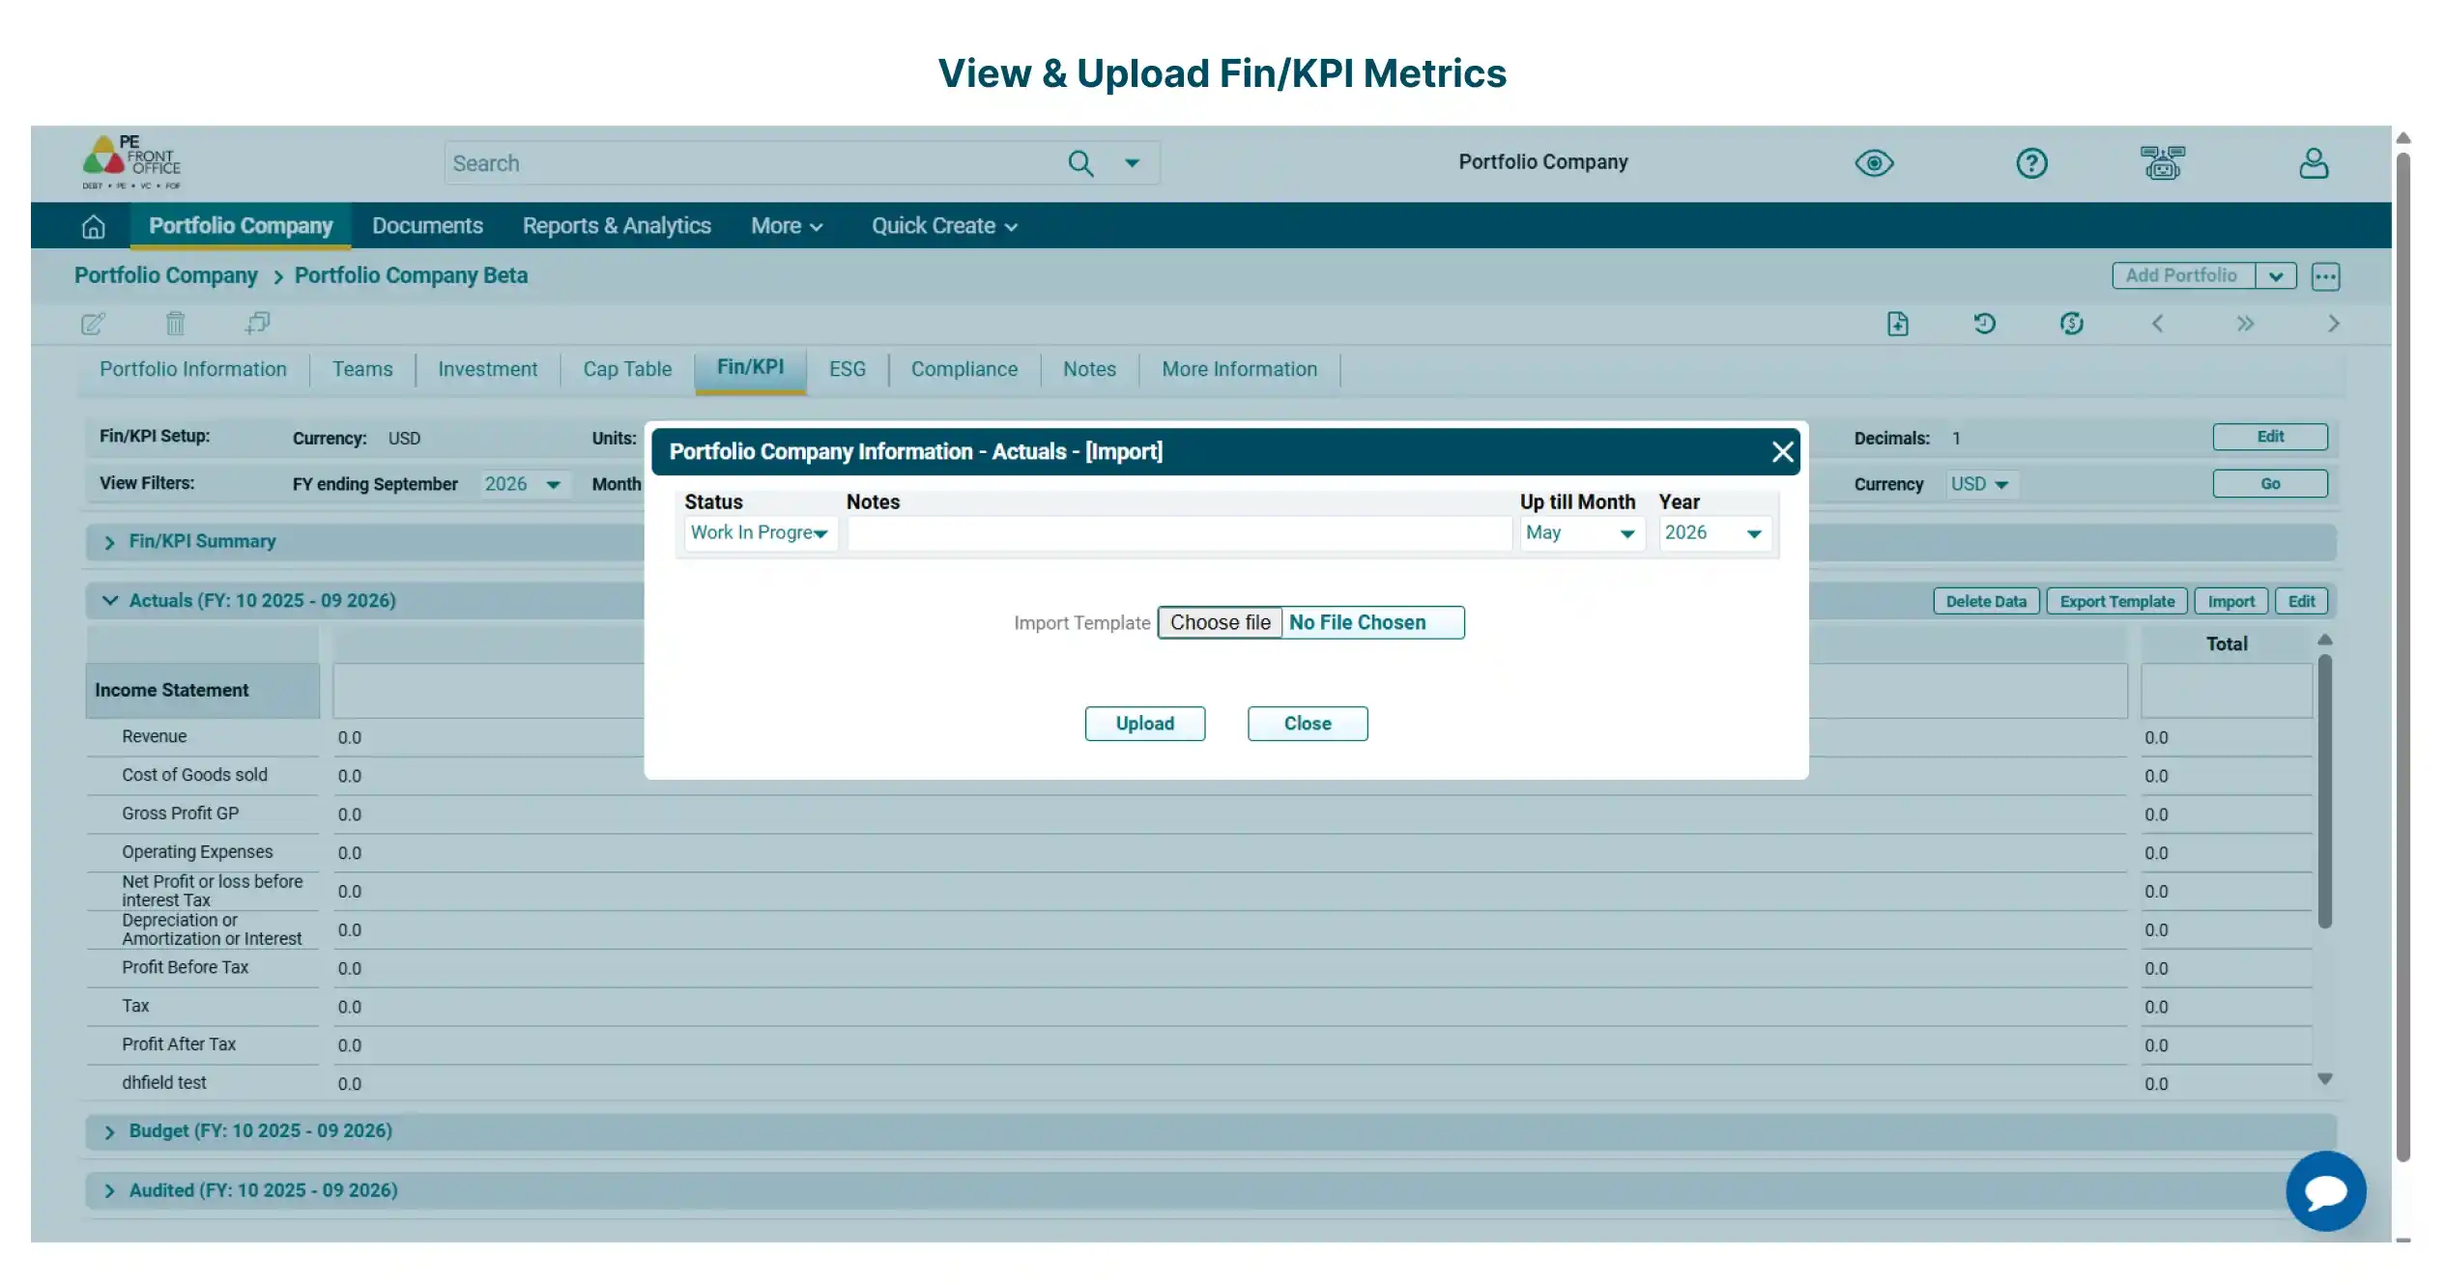Image resolution: width=2445 pixels, height=1285 pixels.
Task: Click the double chevron skip icon
Action: pos(2245,324)
